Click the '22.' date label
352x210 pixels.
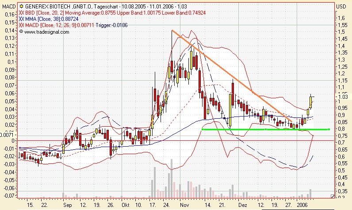(44, 205)
